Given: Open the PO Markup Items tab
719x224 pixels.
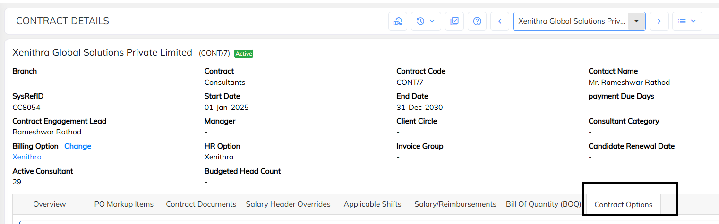Looking at the screenshot, I should tap(124, 204).
